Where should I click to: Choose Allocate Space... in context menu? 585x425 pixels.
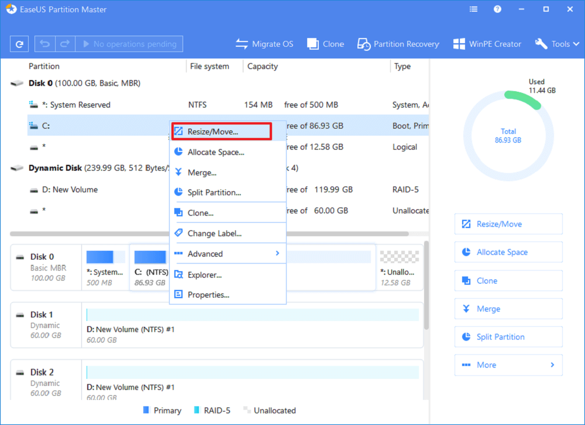(x=228, y=152)
